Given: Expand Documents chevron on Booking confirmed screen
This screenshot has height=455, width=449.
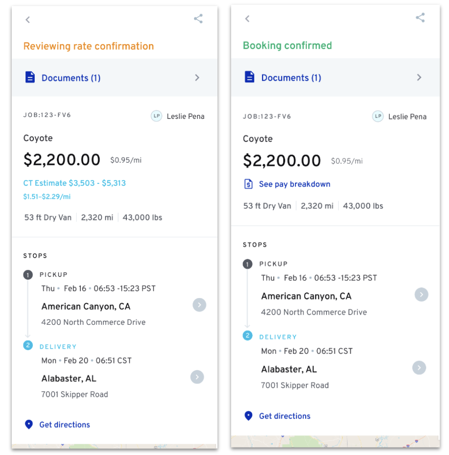Looking at the screenshot, I should point(419,77).
